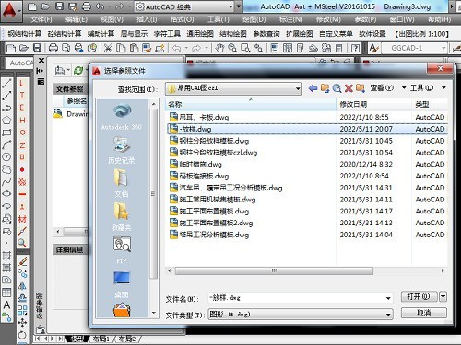461x345 pixels.
Task: Click the red H-section steel icon
Action: coord(22,121)
